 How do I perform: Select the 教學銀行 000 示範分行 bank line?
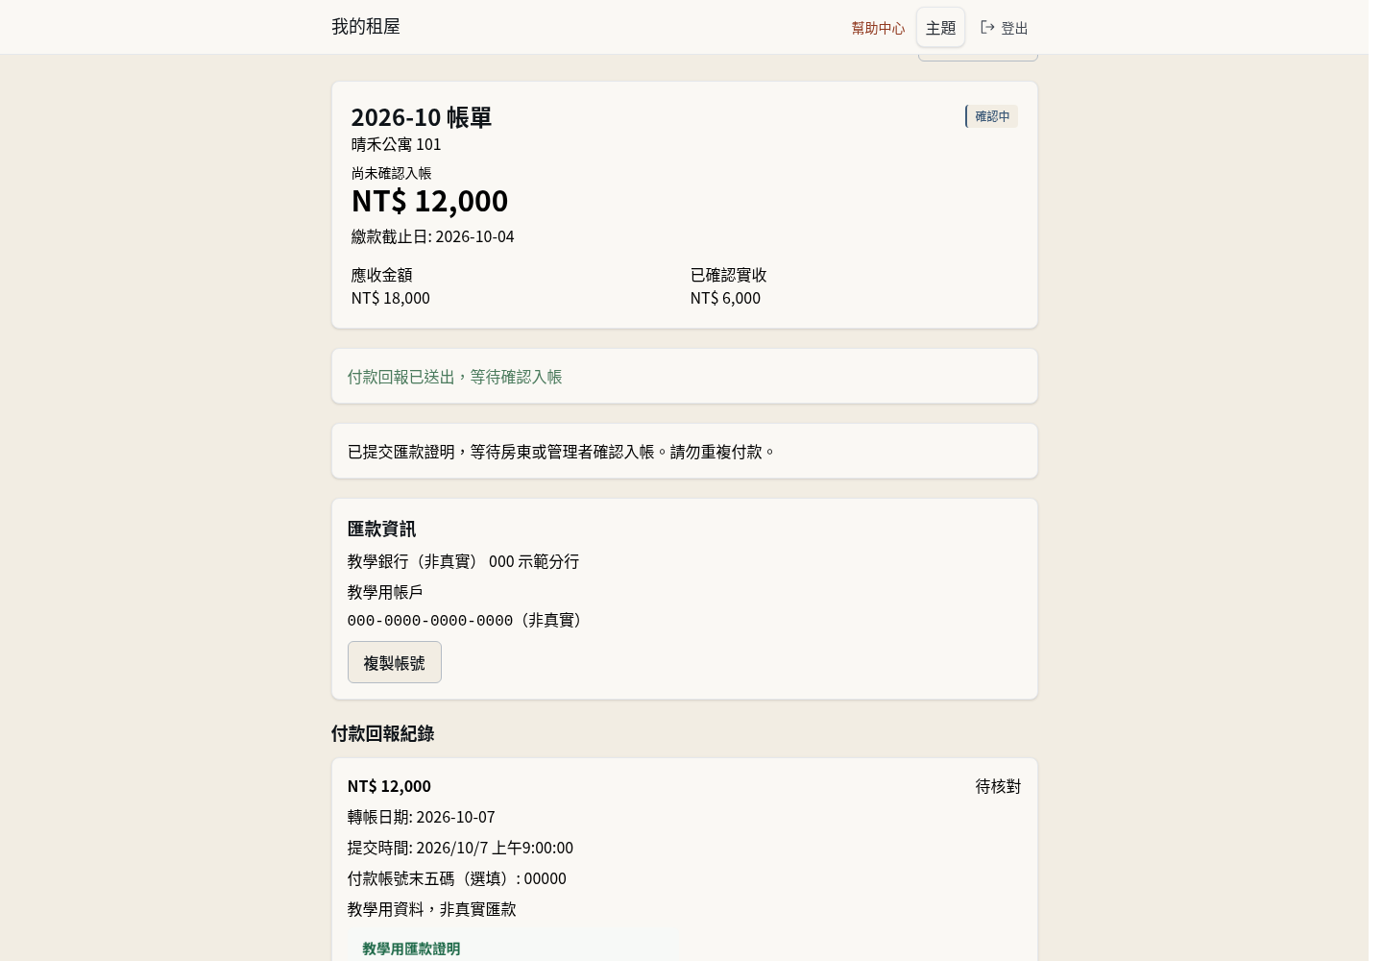[463, 561]
